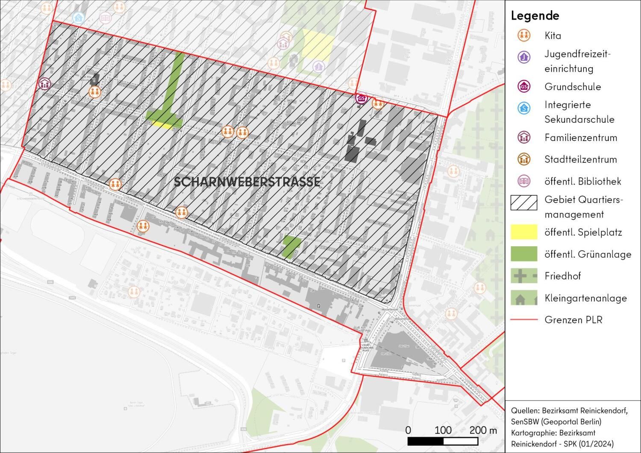Screen dimensions: 641x453
Task: Click the Integrierte Sekundarschule legend icon
Action: [x=524, y=108]
